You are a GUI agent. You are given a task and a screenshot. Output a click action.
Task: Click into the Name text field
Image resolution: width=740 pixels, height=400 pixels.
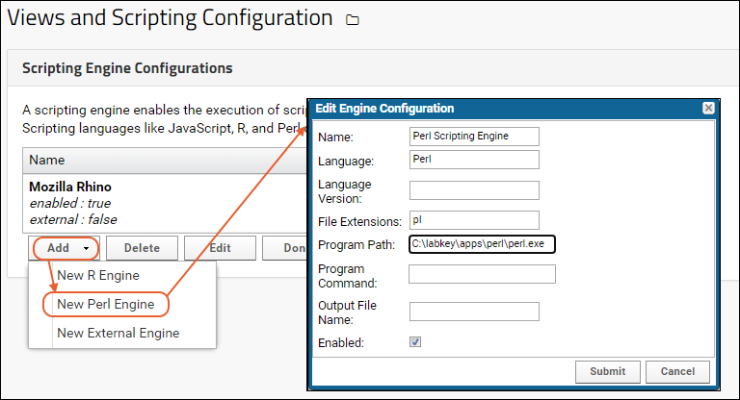[474, 136]
